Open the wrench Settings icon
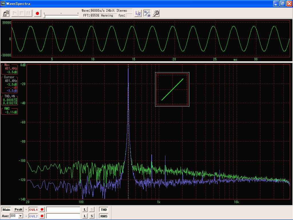This screenshot has height=220, width=293. pyautogui.click(x=156, y=13)
